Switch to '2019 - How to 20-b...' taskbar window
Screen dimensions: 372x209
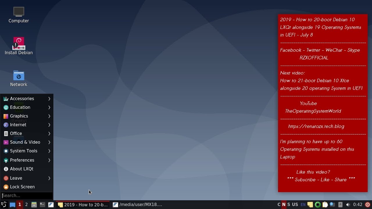coord(83,205)
